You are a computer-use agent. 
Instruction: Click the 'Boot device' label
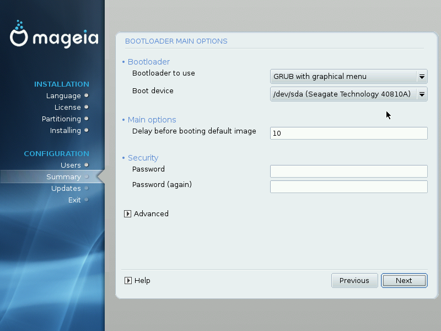point(153,91)
